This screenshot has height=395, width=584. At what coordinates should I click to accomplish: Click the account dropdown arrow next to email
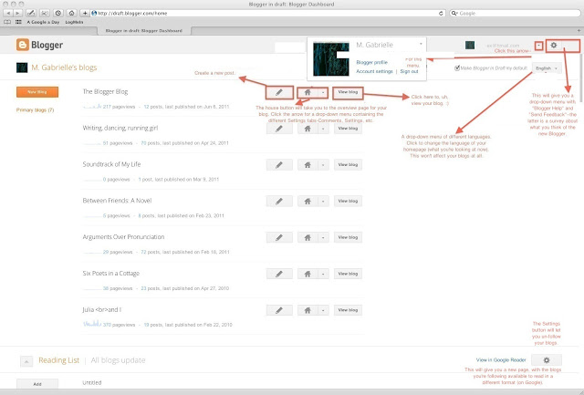click(x=538, y=46)
